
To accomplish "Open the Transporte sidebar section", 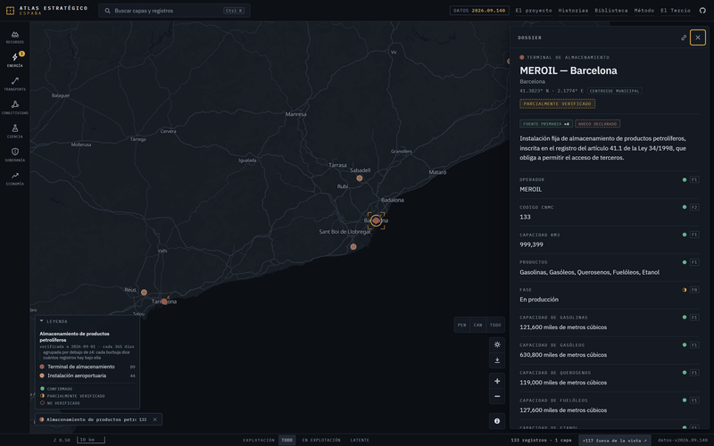I will pos(14,84).
